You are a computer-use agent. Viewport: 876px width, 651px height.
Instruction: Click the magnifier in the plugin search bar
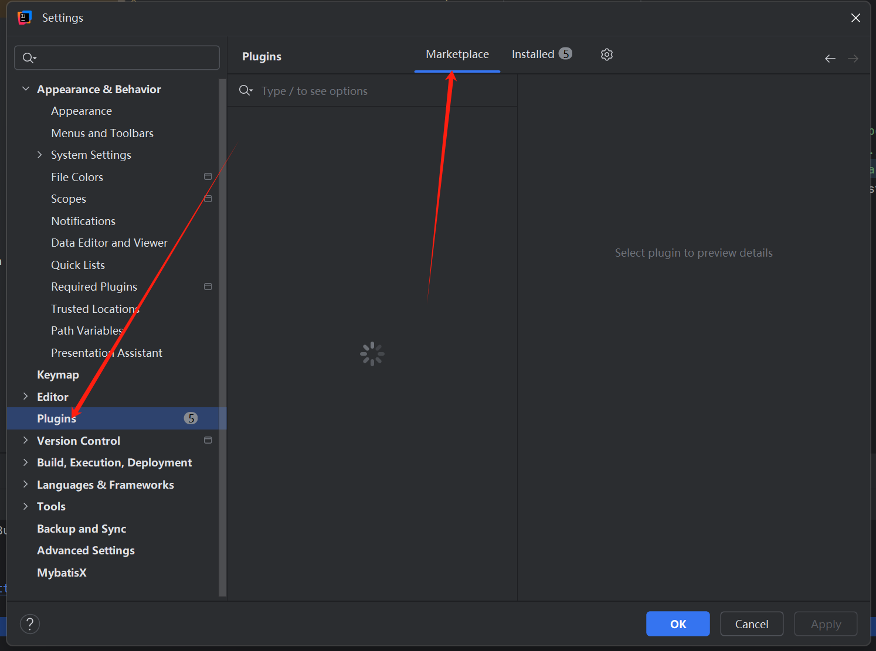point(246,90)
